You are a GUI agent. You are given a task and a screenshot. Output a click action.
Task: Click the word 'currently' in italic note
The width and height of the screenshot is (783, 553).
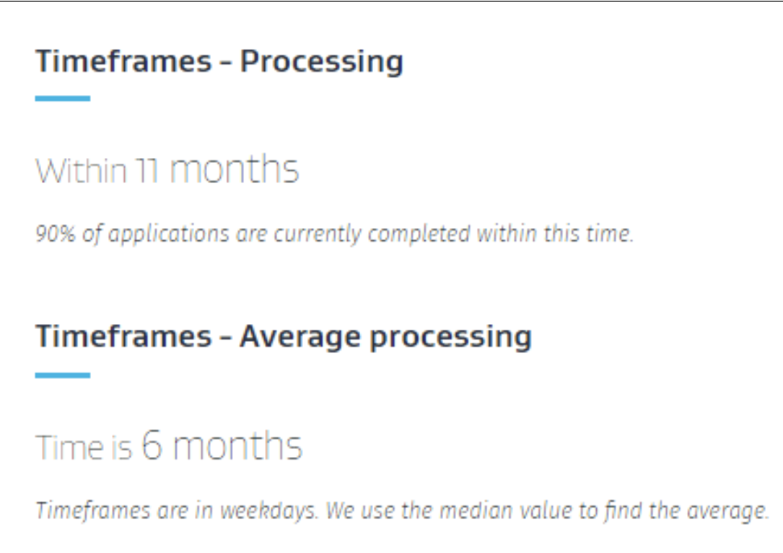coord(317,235)
